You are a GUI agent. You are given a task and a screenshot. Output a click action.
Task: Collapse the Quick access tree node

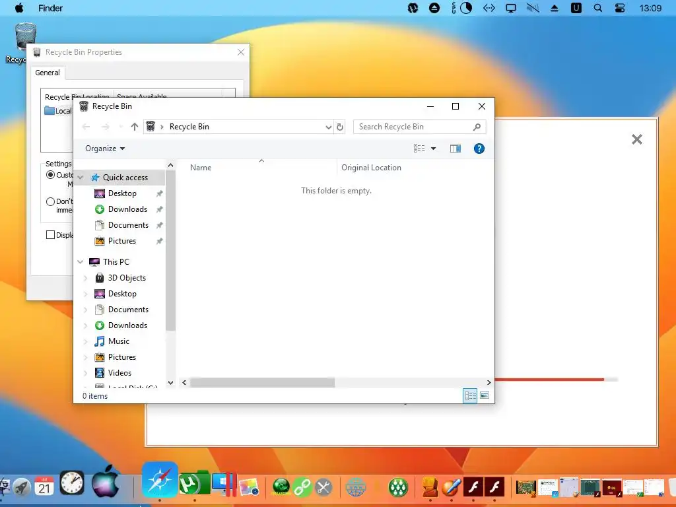(x=80, y=177)
